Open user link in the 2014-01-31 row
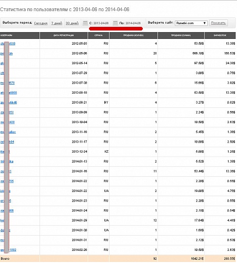The height and width of the screenshot is (263, 237). (x=2, y=240)
